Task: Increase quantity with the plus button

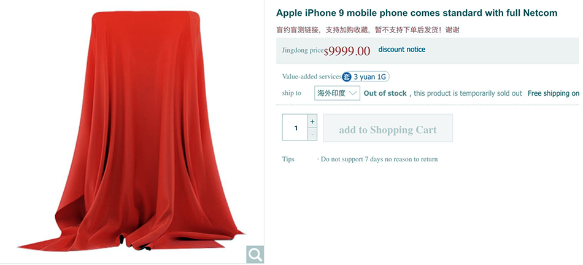Action: coord(312,121)
